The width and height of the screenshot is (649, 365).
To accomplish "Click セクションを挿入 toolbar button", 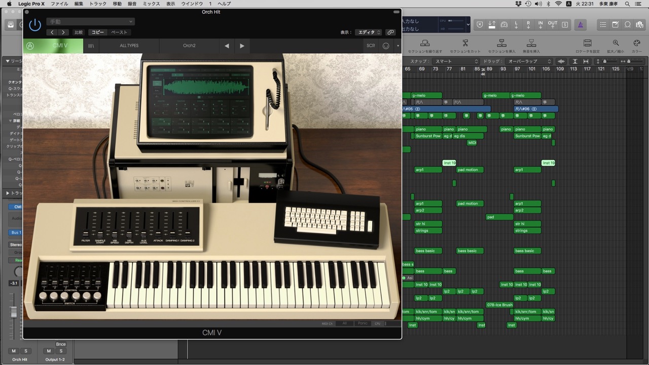I will tap(501, 46).
